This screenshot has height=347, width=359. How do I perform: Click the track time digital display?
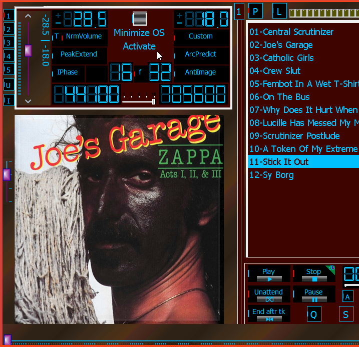351,274
